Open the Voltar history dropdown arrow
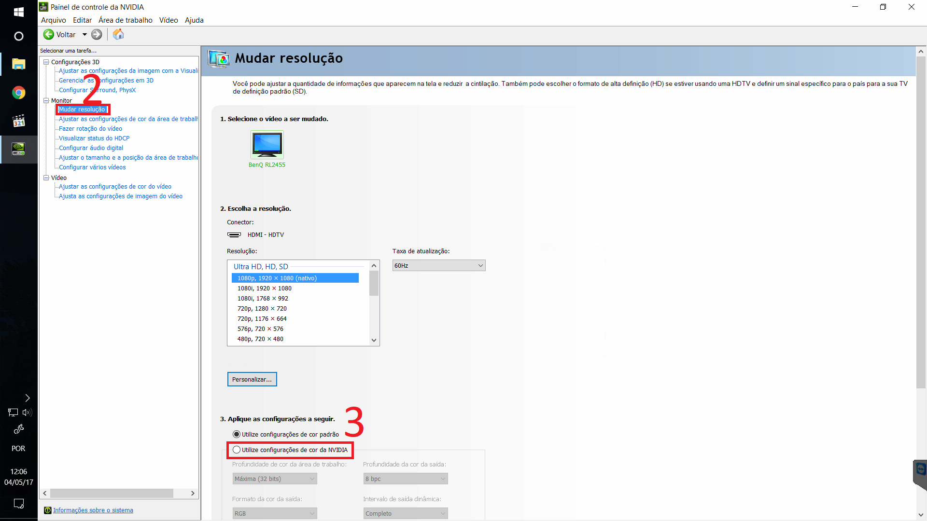The width and height of the screenshot is (927, 521). coord(84,34)
